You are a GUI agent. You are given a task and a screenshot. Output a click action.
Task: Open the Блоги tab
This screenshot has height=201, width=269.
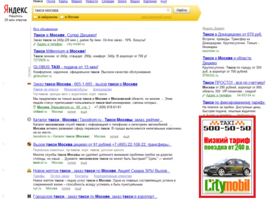click(x=122, y=1)
